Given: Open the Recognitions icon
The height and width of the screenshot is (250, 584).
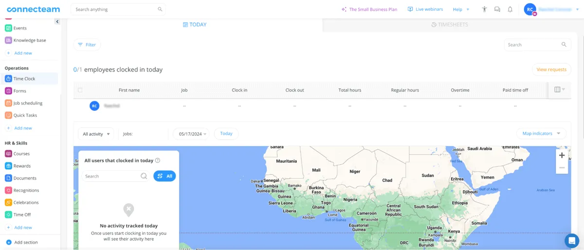Looking at the screenshot, I should coord(8,190).
